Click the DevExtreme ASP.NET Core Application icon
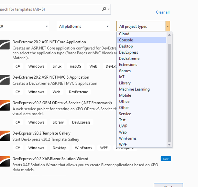 (x=5, y=45)
